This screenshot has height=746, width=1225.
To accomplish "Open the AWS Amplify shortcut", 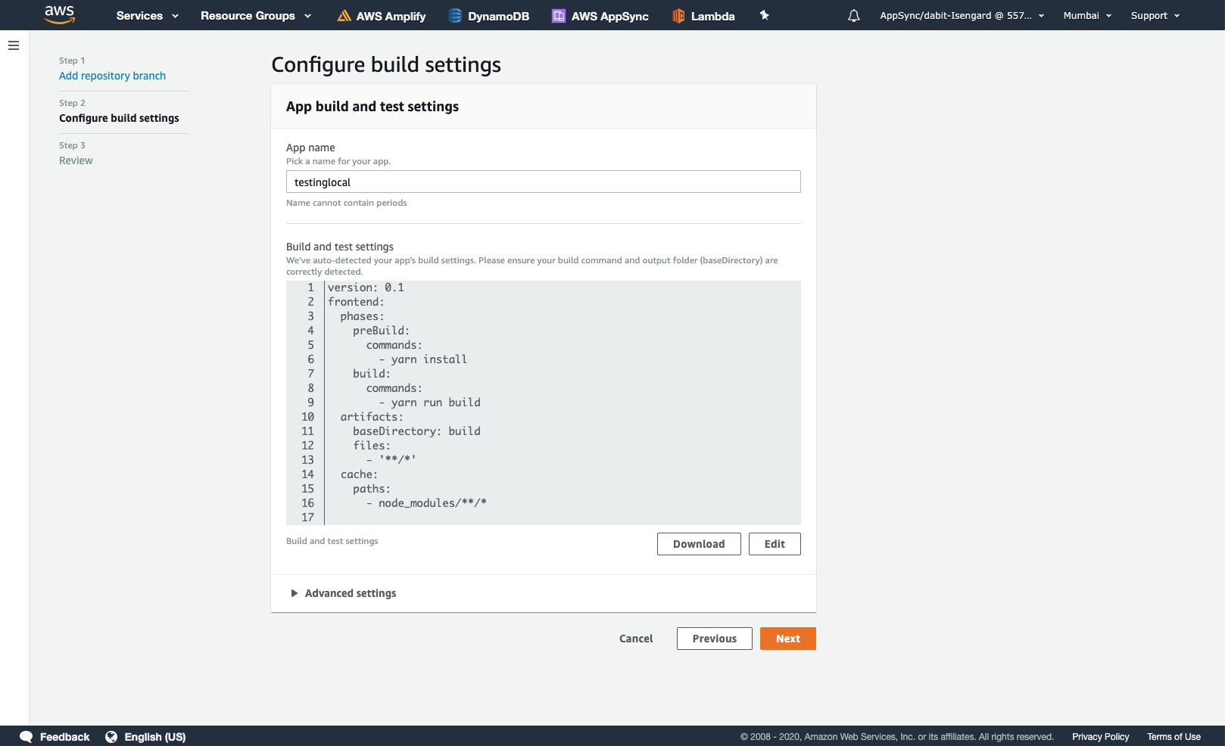I will tap(382, 16).
